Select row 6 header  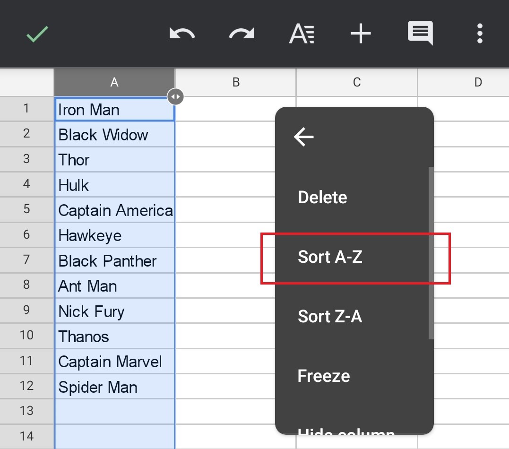(x=26, y=235)
